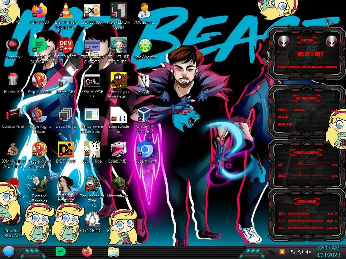This screenshot has height=259, width=346.
Task: Click the volume speaker tray icon
Action: pos(308,252)
